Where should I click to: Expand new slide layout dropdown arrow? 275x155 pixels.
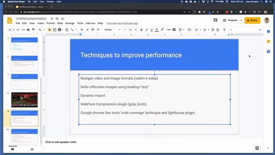pyautogui.click(x=14, y=30)
